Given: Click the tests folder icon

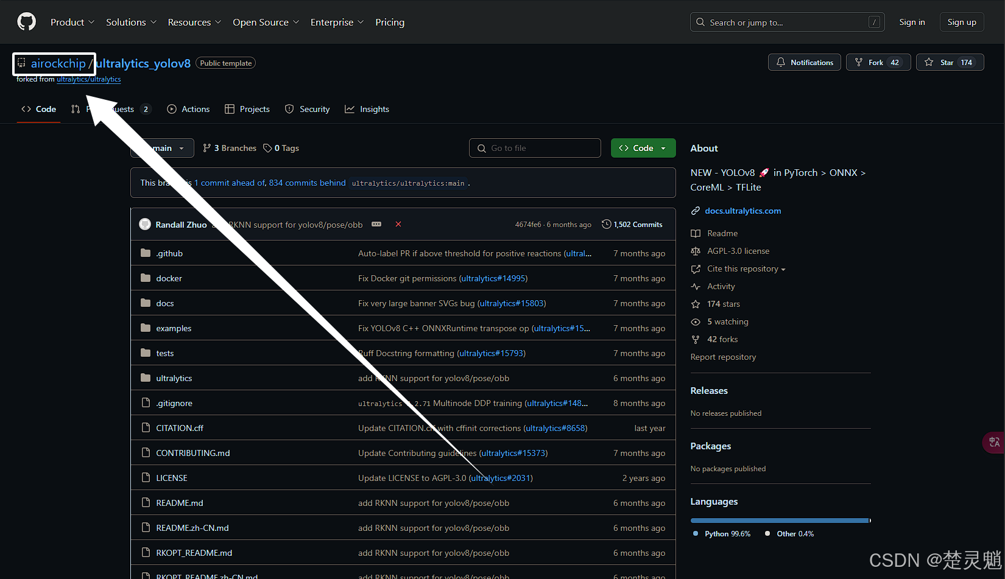Looking at the screenshot, I should [x=146, y=353].
